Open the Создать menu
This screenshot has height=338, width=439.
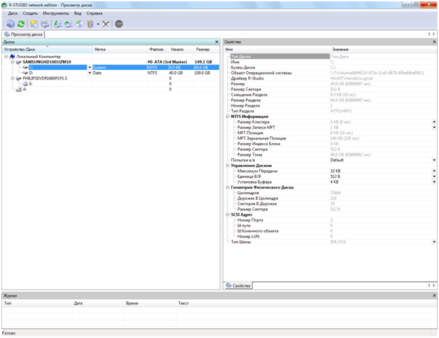pos(30,13)
